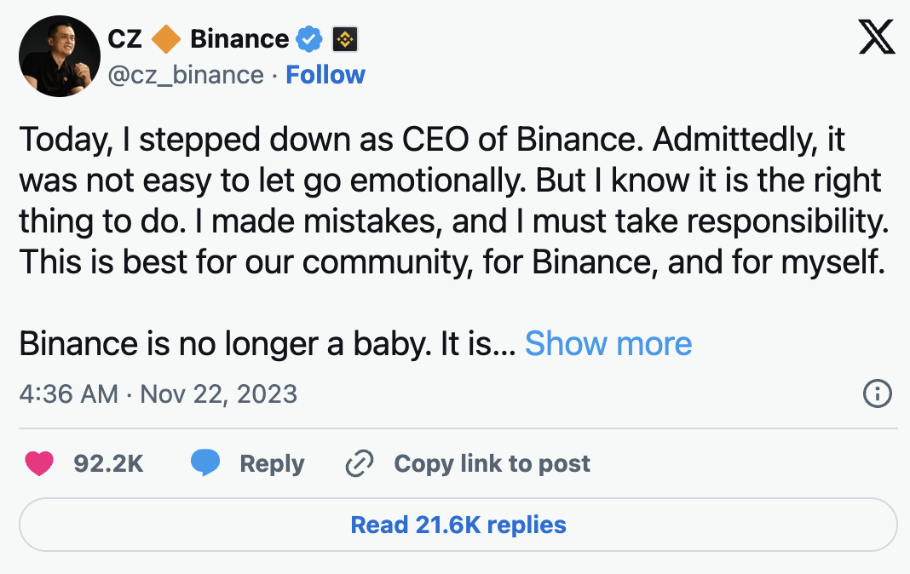This screenshot has height=574, width=910.
Task: Click the heart like icon
Action: tap(39, 463)
